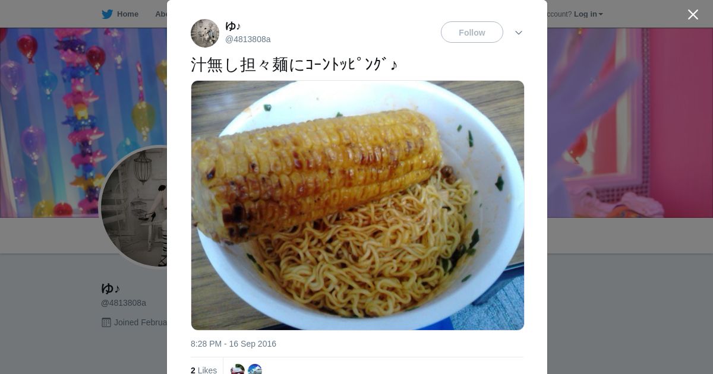Open the tweet author's avatar picture
This screenshot has height=374, width=713.
point(205,33)
